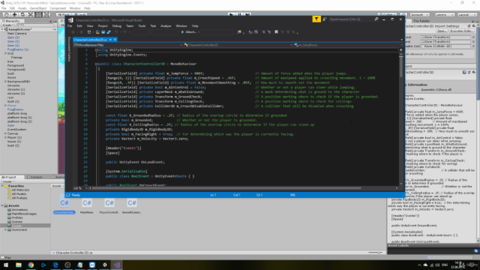480x270 pixels.
Task: Open Chrome from the taskbar
Action: (x=31, y=265)
